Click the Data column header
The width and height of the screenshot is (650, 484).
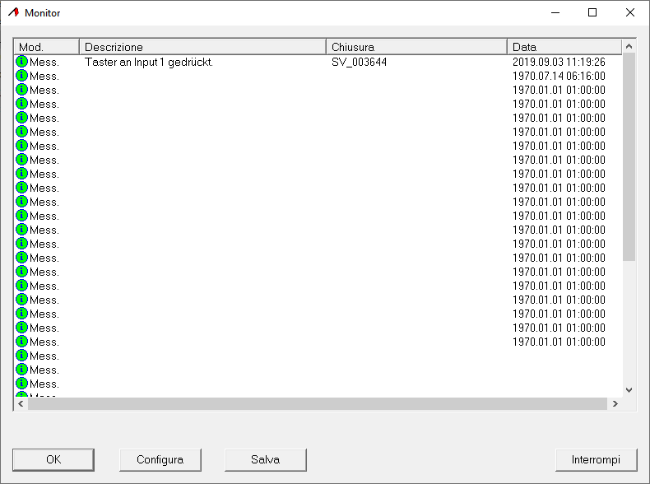click(x=564, y=47)
